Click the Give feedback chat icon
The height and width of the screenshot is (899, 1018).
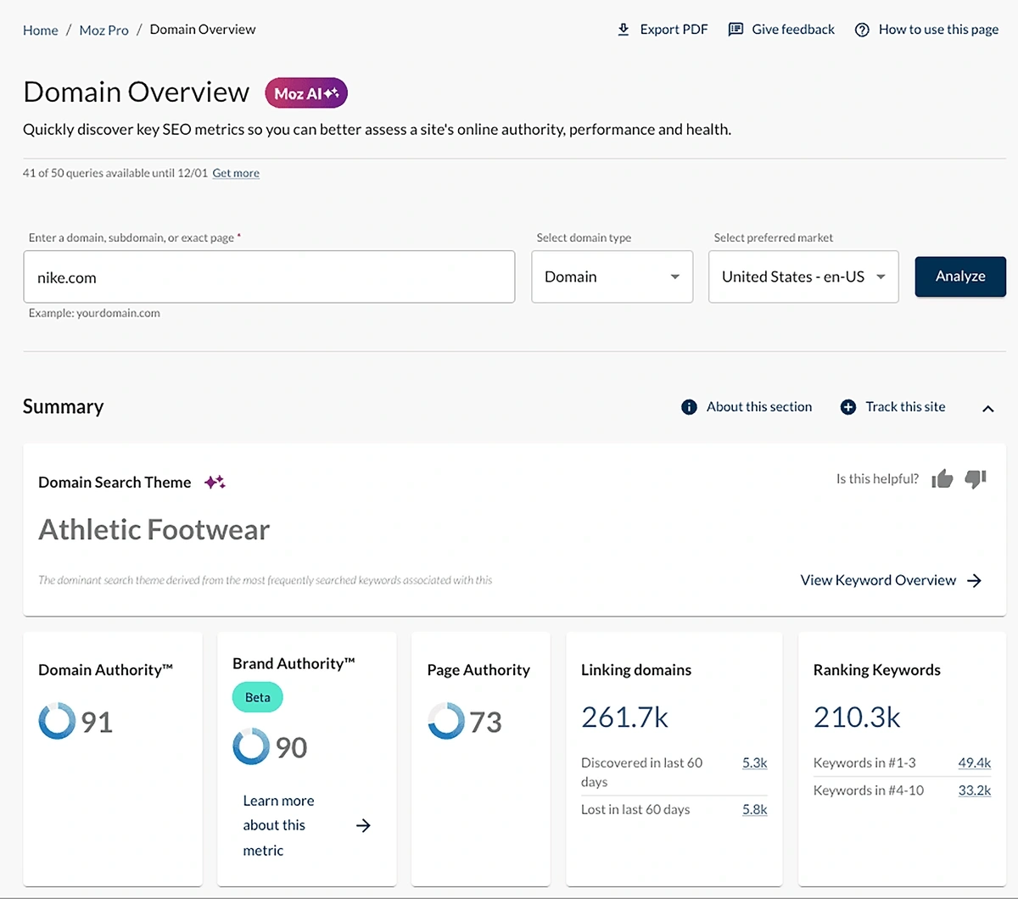pyautogui.click(x=736, y=30)
